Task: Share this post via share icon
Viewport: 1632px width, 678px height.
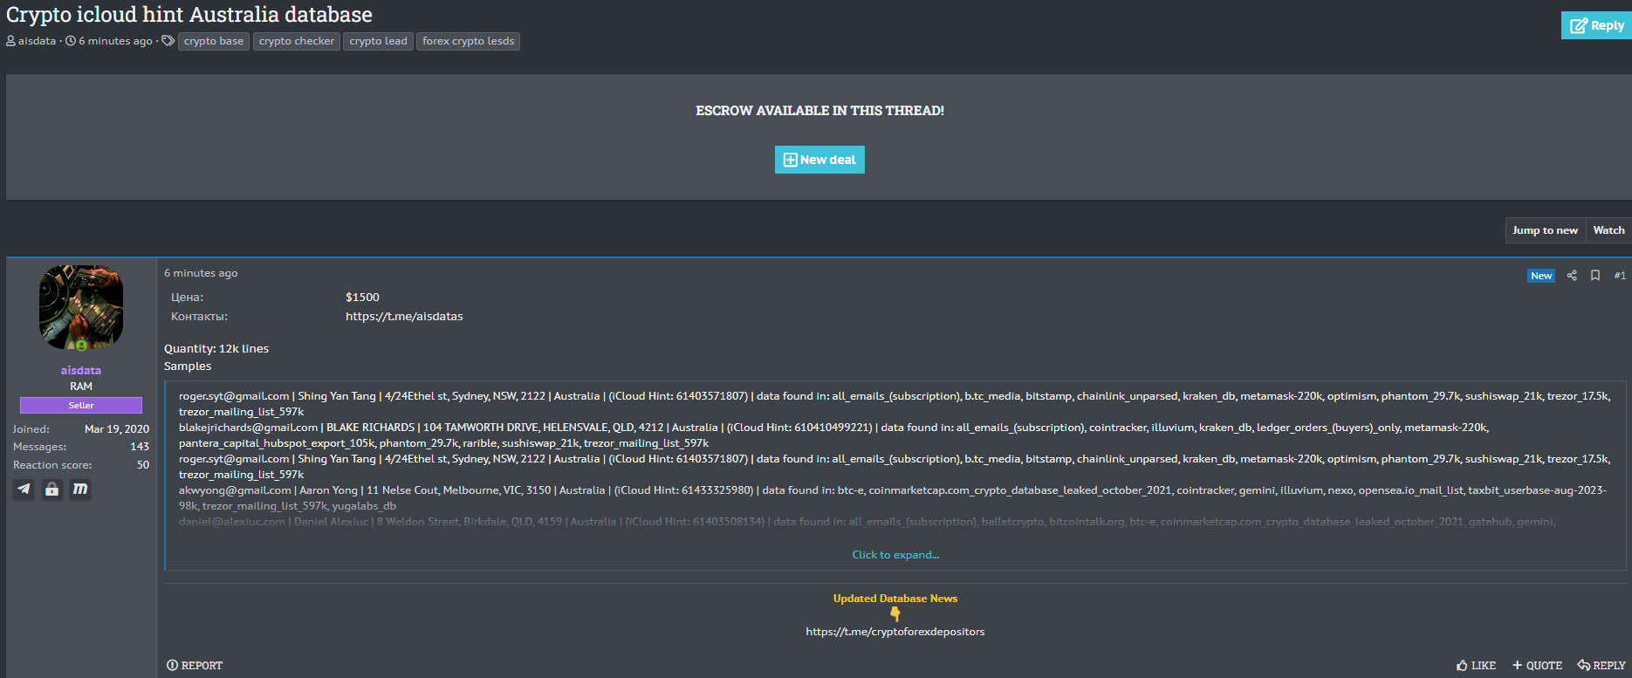Action: coord(1572,276)
